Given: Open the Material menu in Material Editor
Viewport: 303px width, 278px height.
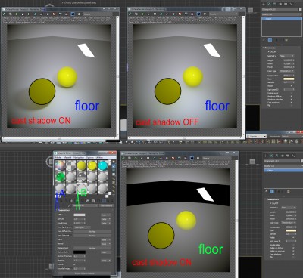Looking at the screenshot, I should (x=67, y=157).
